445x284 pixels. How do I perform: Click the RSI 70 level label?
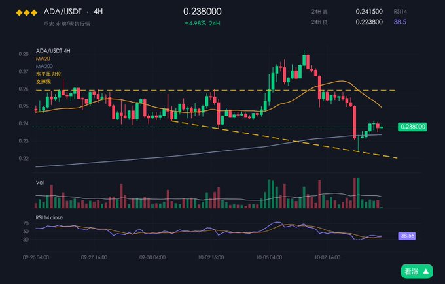coord(26,223)
